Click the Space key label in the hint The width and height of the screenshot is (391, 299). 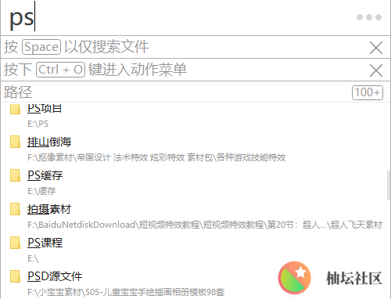pos(41,47)
